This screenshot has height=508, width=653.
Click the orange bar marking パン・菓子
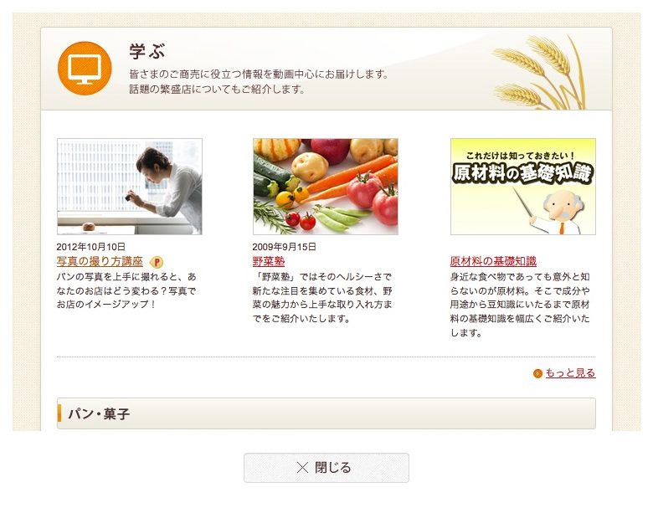(x=59, y=413)
